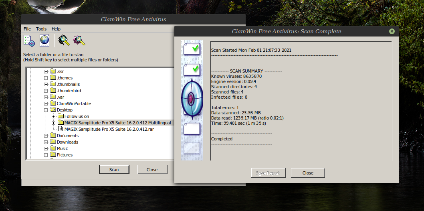The width and height of the screenshot is (424, 211).
Task: Click the Data scanned: 23.93 MB line
Action: coord(236,113)
